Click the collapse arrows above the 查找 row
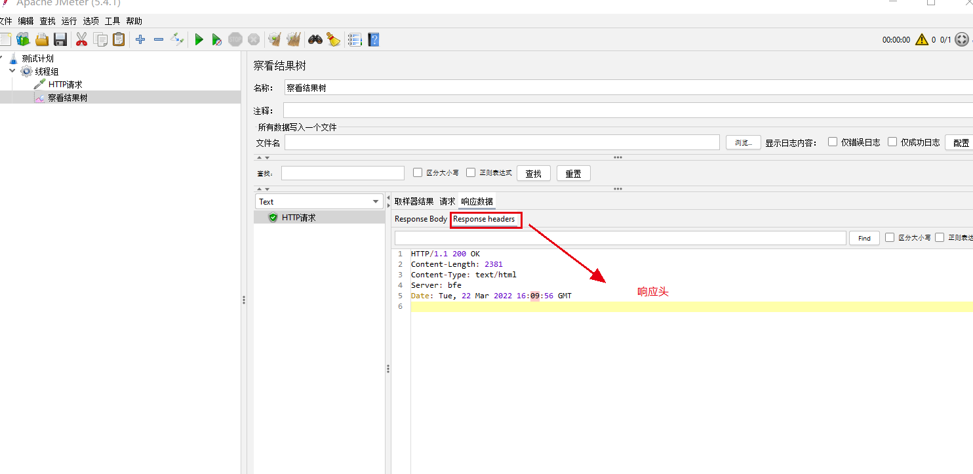 tap(263, 157)
